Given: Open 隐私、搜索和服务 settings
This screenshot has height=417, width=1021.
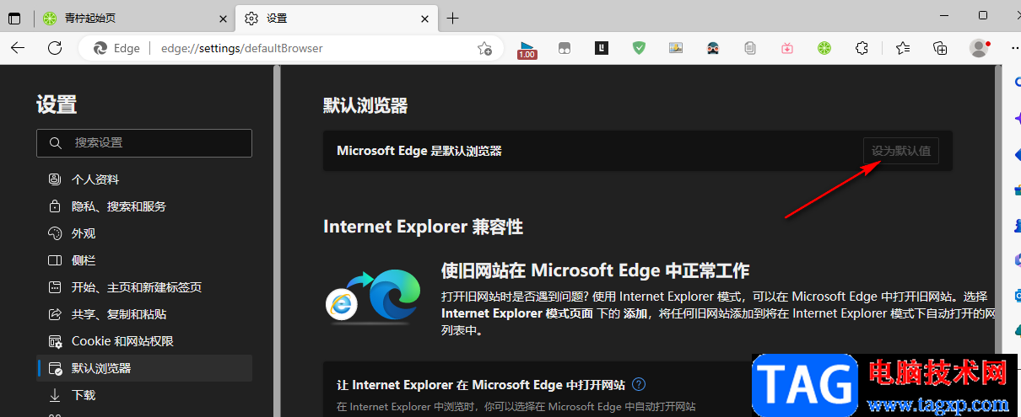Looking at the screenshot, I should pyautogui.click(x=144, y=206).
